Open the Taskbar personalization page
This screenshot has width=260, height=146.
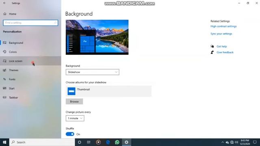[30, 97]
